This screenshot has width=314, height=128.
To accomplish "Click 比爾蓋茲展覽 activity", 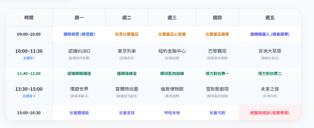I will point(217,34).
